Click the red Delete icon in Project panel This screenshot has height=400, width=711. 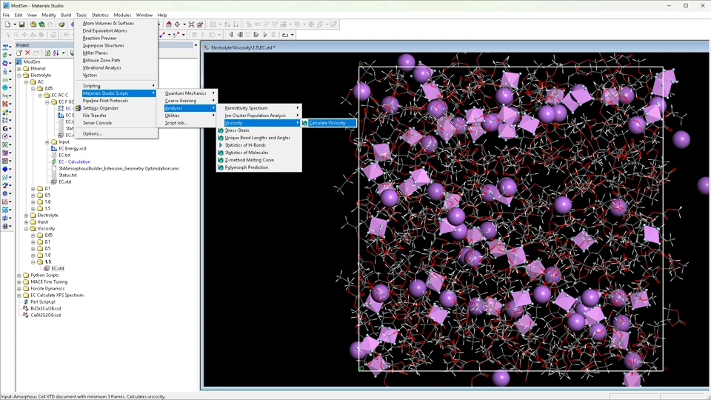(x=27, y=53)
